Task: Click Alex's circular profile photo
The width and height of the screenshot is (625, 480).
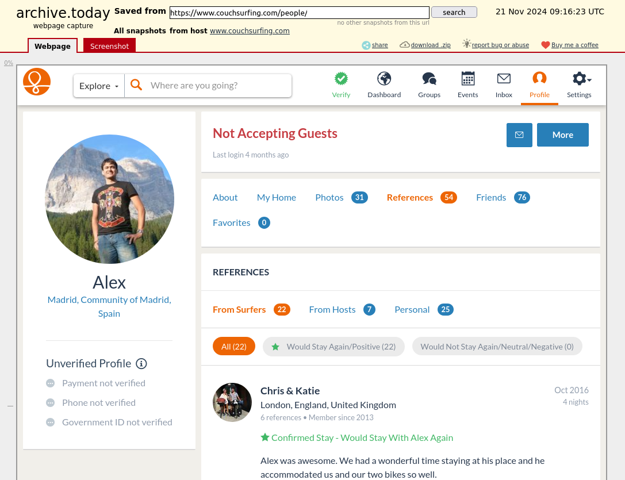Action: pos(110,199)
